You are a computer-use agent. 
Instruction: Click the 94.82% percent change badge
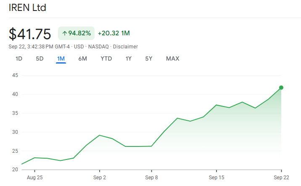point(76,33)
